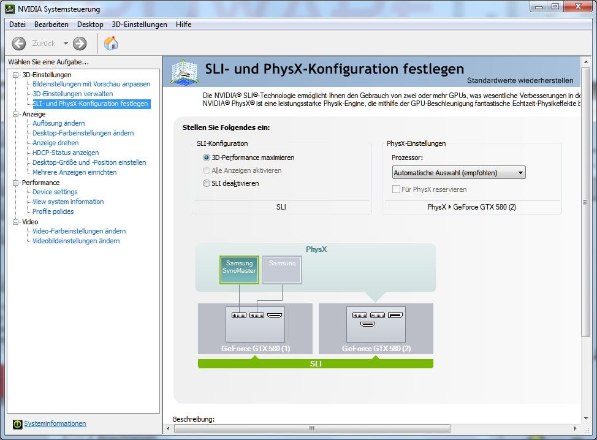
Task: Click PhysX GeForce GTX 580 (2) status text
Action: 472,207
